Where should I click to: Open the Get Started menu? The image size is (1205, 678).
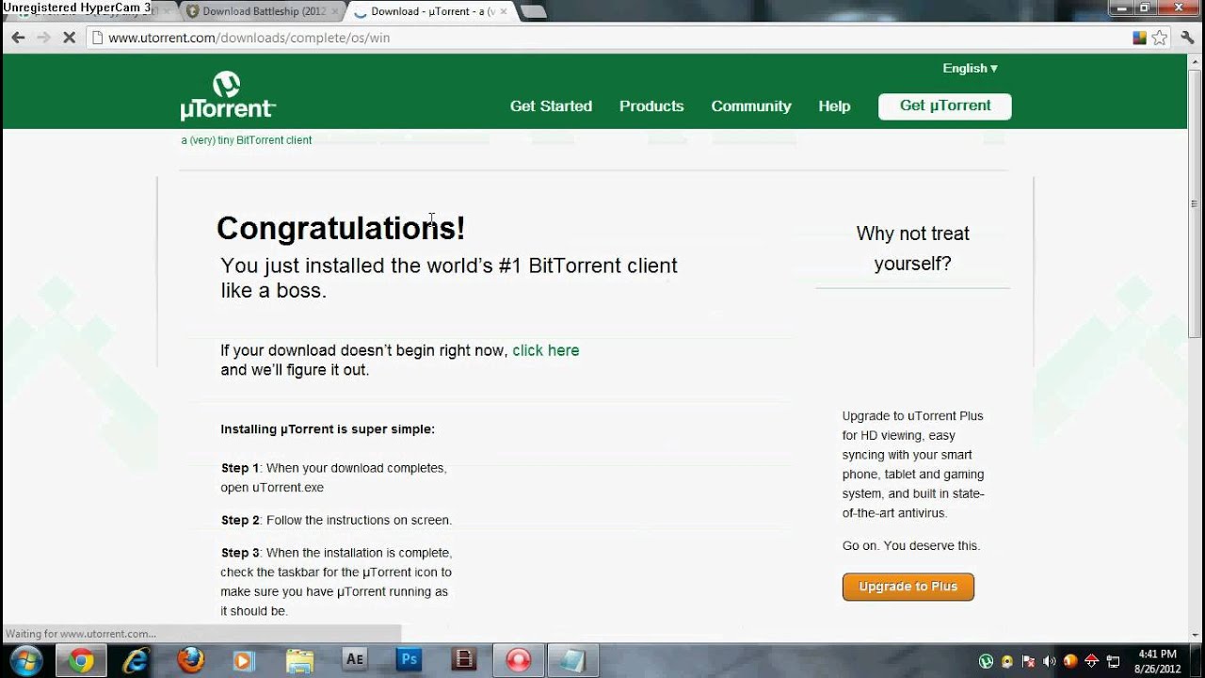click(x=551, y=105)
